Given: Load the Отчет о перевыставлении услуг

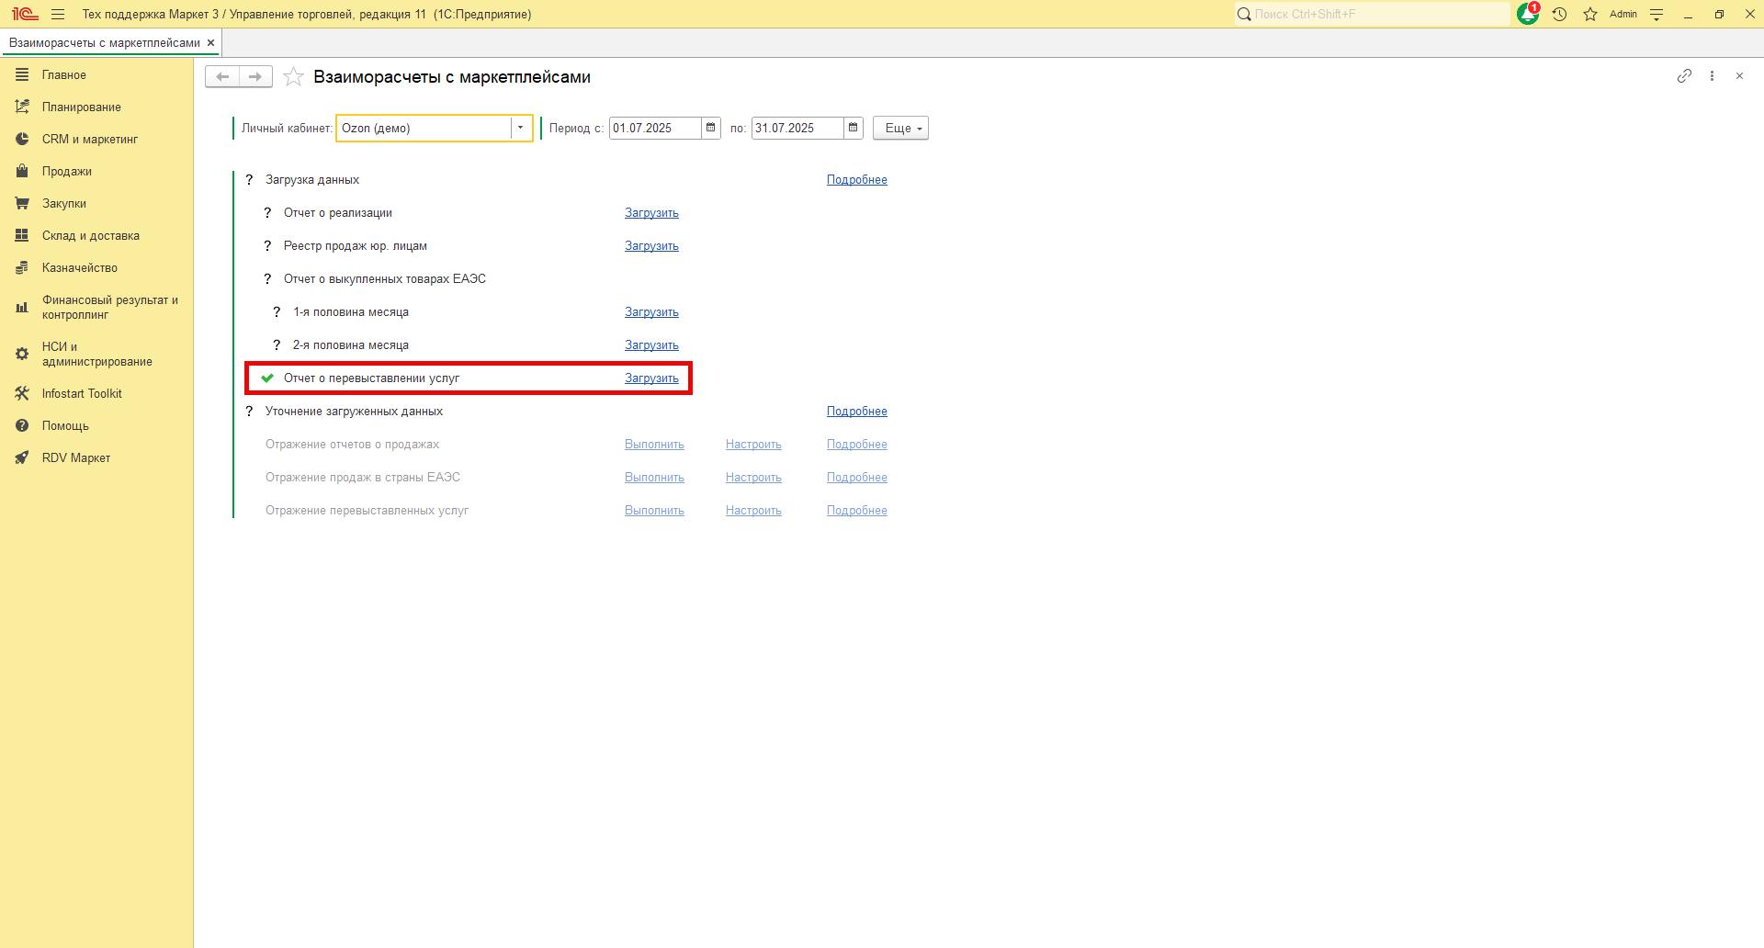Looking at the screenshot, I should [651, 378].
